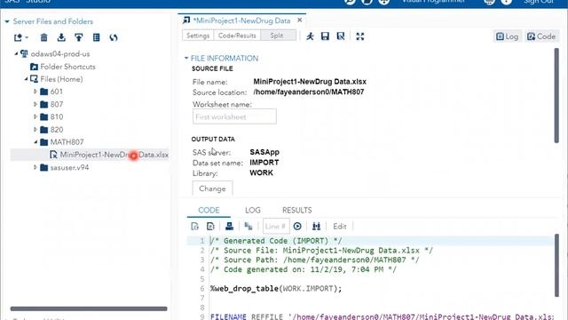
Task: Click the 'Generated Code (IMPORT)' comment line
Action: pyautogui.click(x=276, y=241)
